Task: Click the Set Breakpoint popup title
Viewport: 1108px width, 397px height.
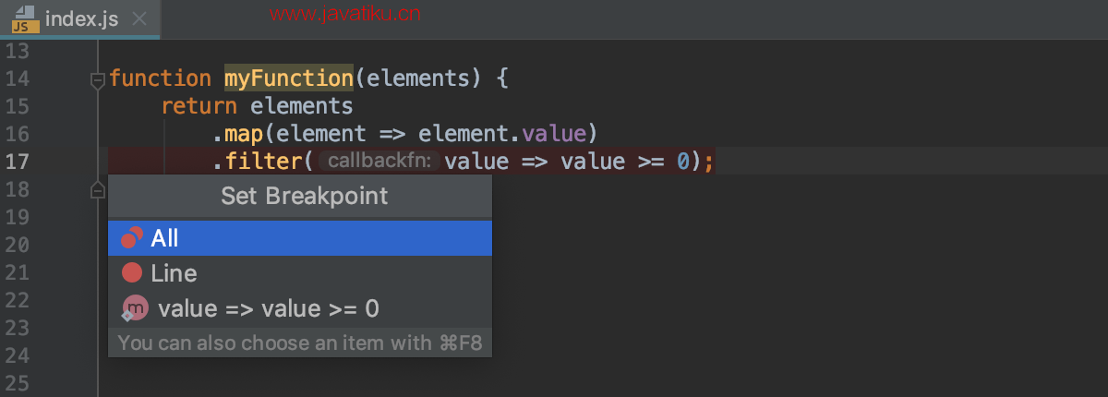Action: (x=304, y=196)
